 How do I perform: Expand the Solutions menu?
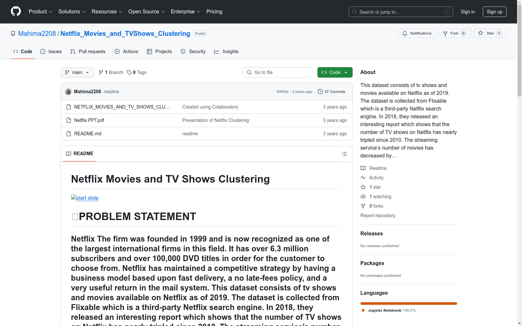[72, 12]
